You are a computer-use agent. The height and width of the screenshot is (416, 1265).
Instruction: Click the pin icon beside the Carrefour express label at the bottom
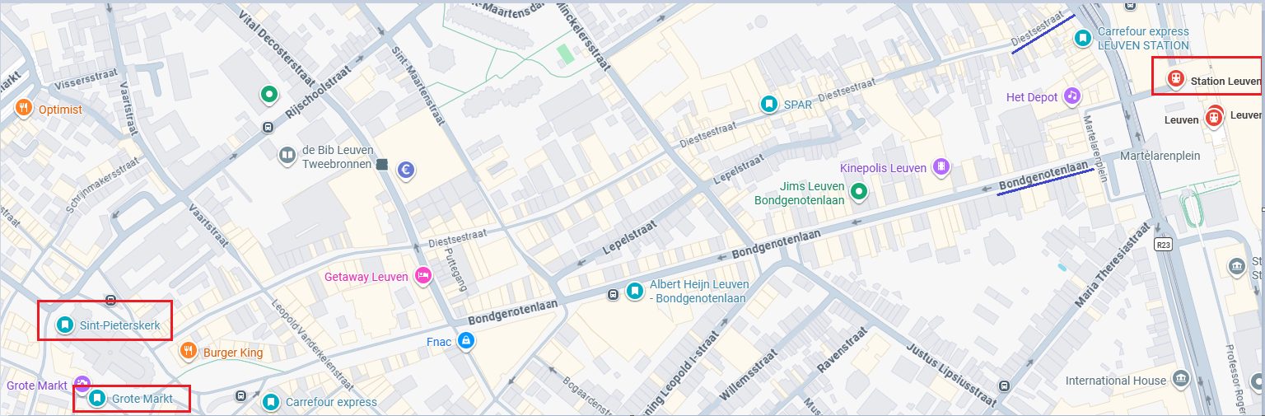[x=270, y=402]
